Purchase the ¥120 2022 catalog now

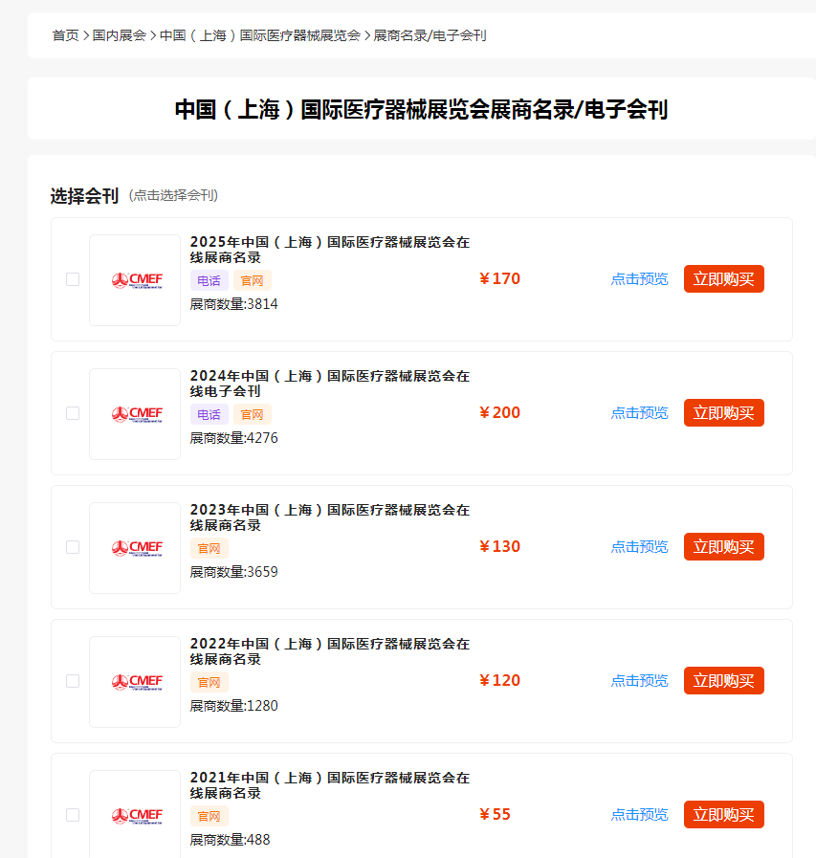point(723,681)
